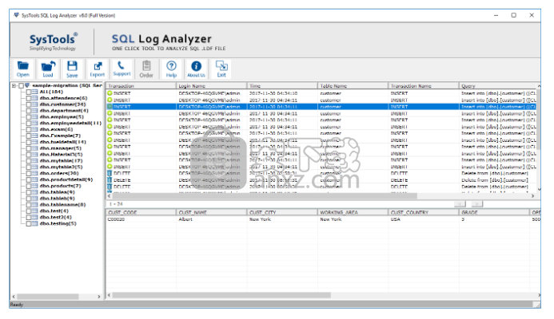Check the All(184) checkbox
The width and height of the screenshot is (554, 319).
click(x=29, y=92)
